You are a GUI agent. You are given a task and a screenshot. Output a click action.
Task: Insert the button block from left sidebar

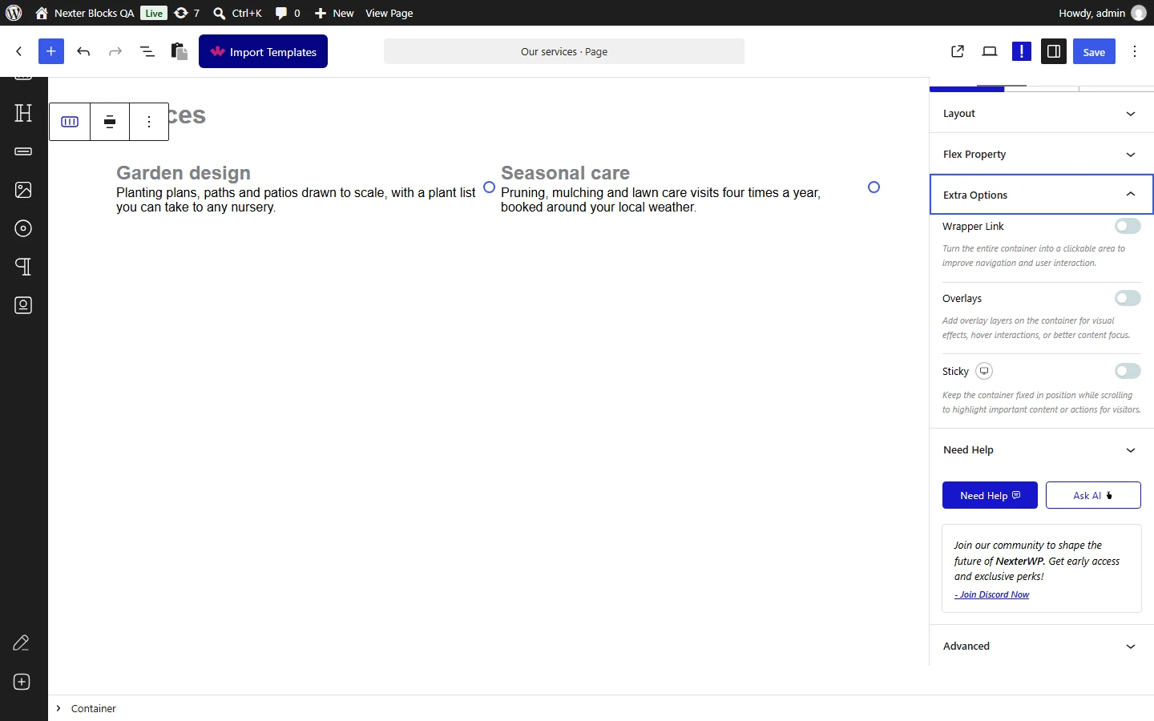(23, 151)
